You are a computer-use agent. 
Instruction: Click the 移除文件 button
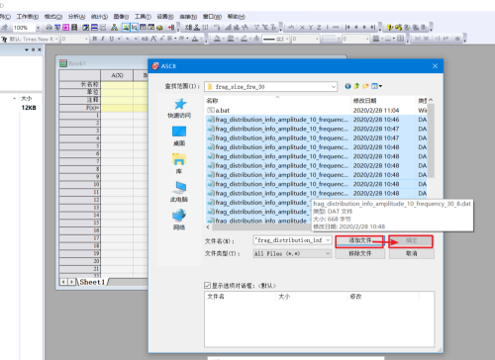tap(359, 253)
